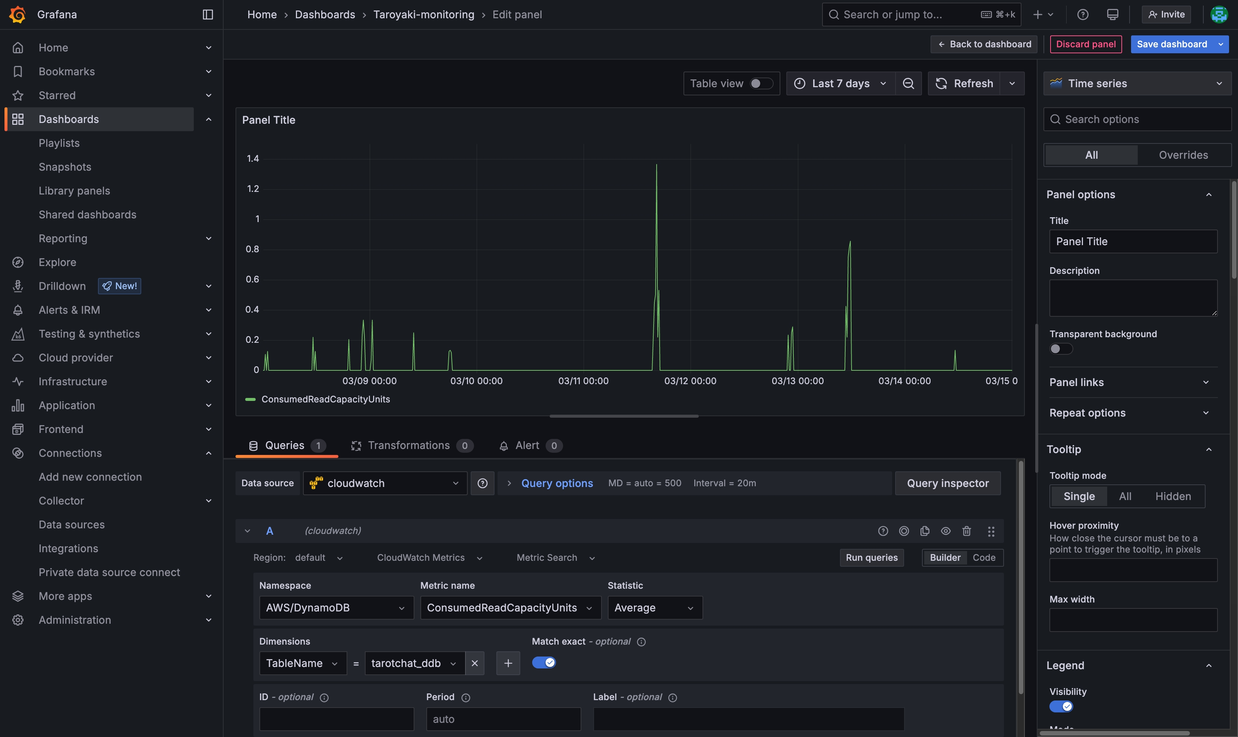
Task: Turn on Transparent background switch
Action: pyautogui.click(x=1060, y=349)
